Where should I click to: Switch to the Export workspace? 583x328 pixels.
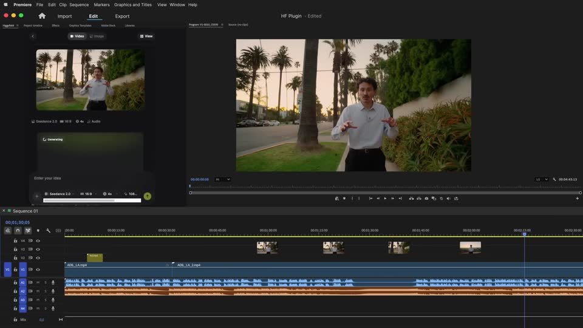coord(122,16)
